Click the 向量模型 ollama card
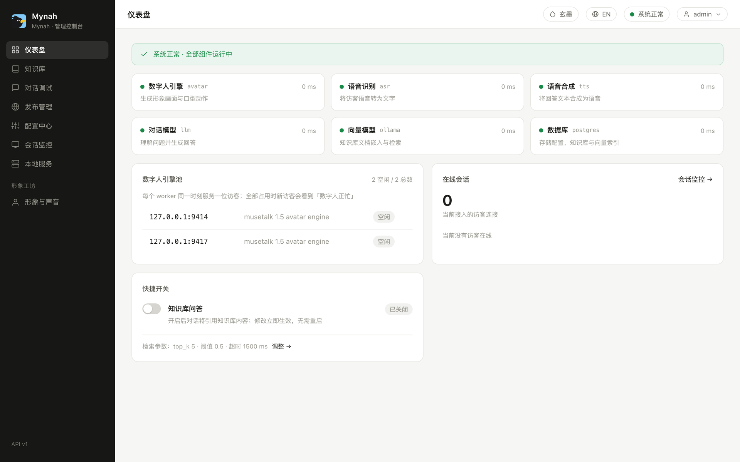Image resolution: width=740 pixels, height=462 pixels. pyautogui.click(x=427, y=136)
